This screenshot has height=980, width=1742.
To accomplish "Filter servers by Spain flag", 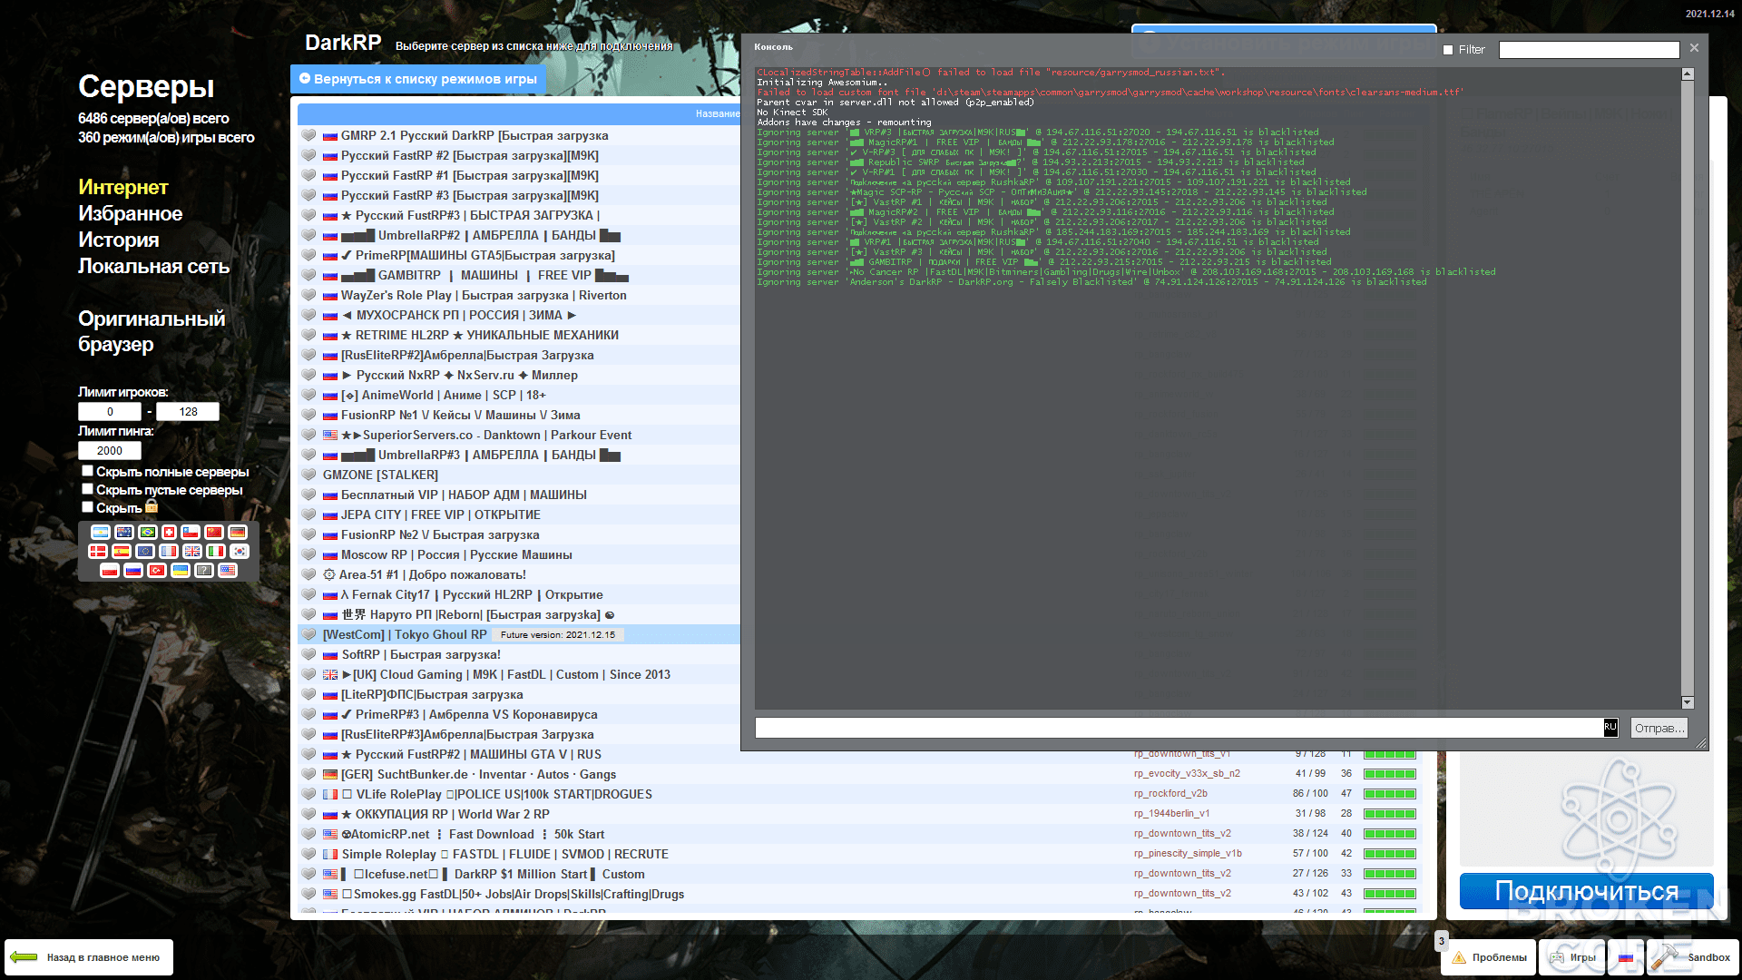I will 122,551.
